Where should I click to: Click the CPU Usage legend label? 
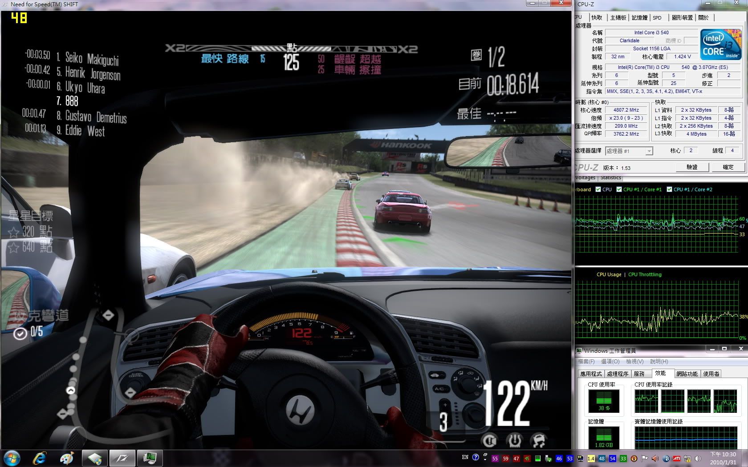point(609,274)
